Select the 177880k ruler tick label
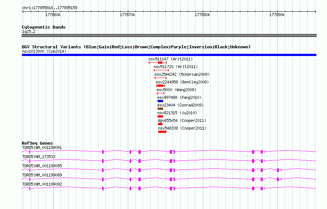 (202, 15)
